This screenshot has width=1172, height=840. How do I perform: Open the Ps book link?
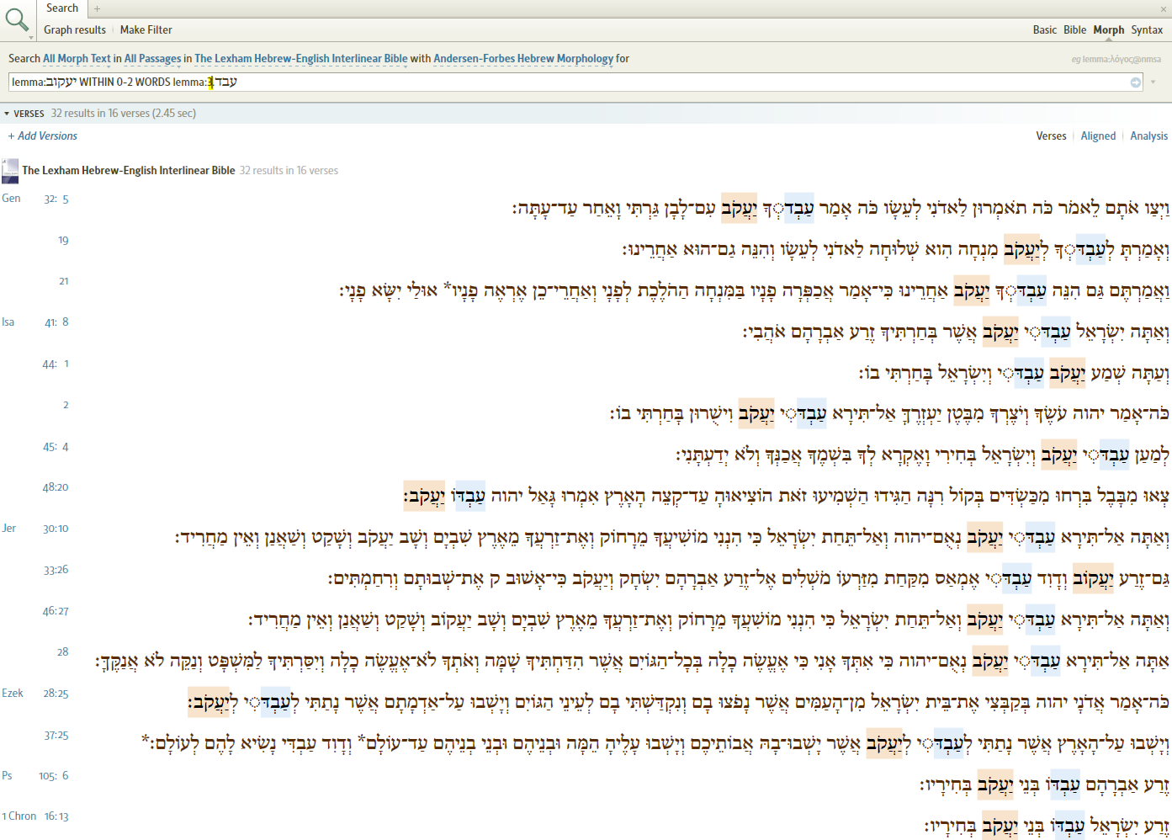[7, 776]
